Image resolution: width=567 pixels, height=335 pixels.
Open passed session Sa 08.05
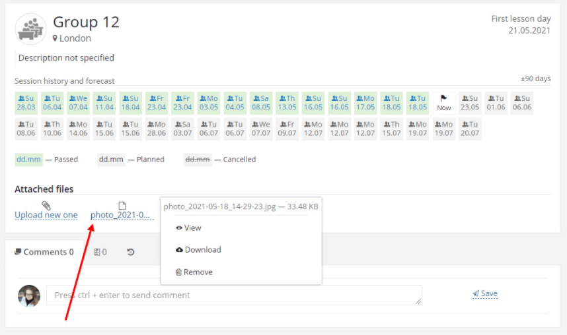click(261, 103)
